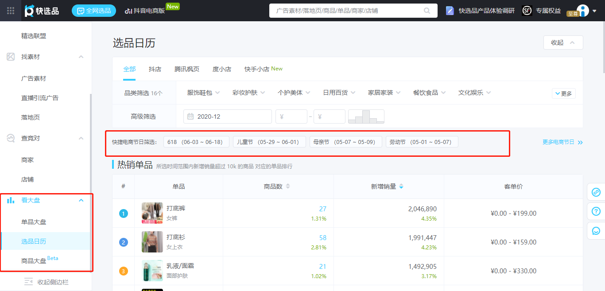Collapse the 看大盘 section chevron
The height and width of the screenshot is (291, 605).
[x=81, y=200]
